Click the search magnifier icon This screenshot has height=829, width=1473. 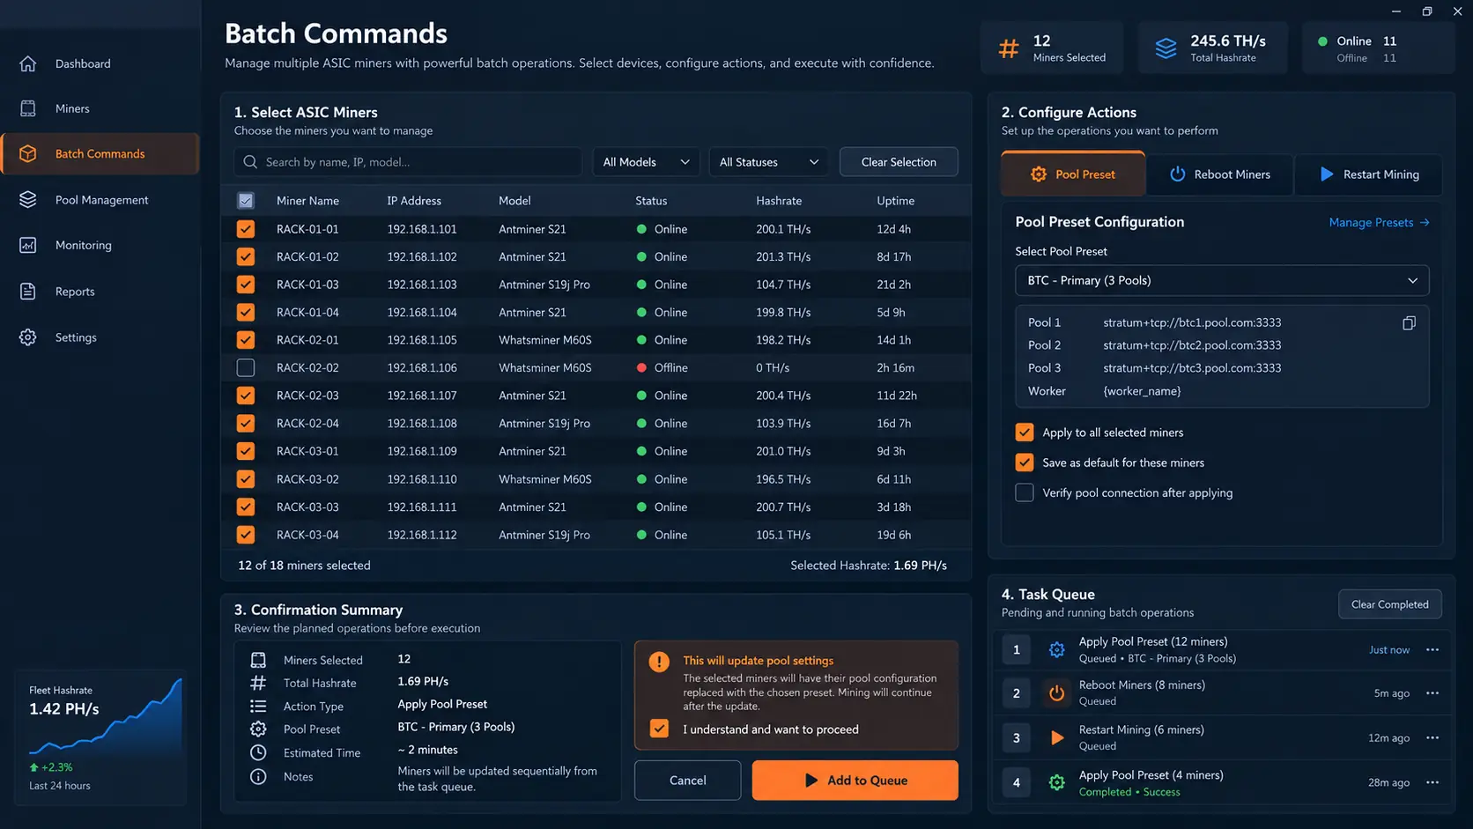250,162
